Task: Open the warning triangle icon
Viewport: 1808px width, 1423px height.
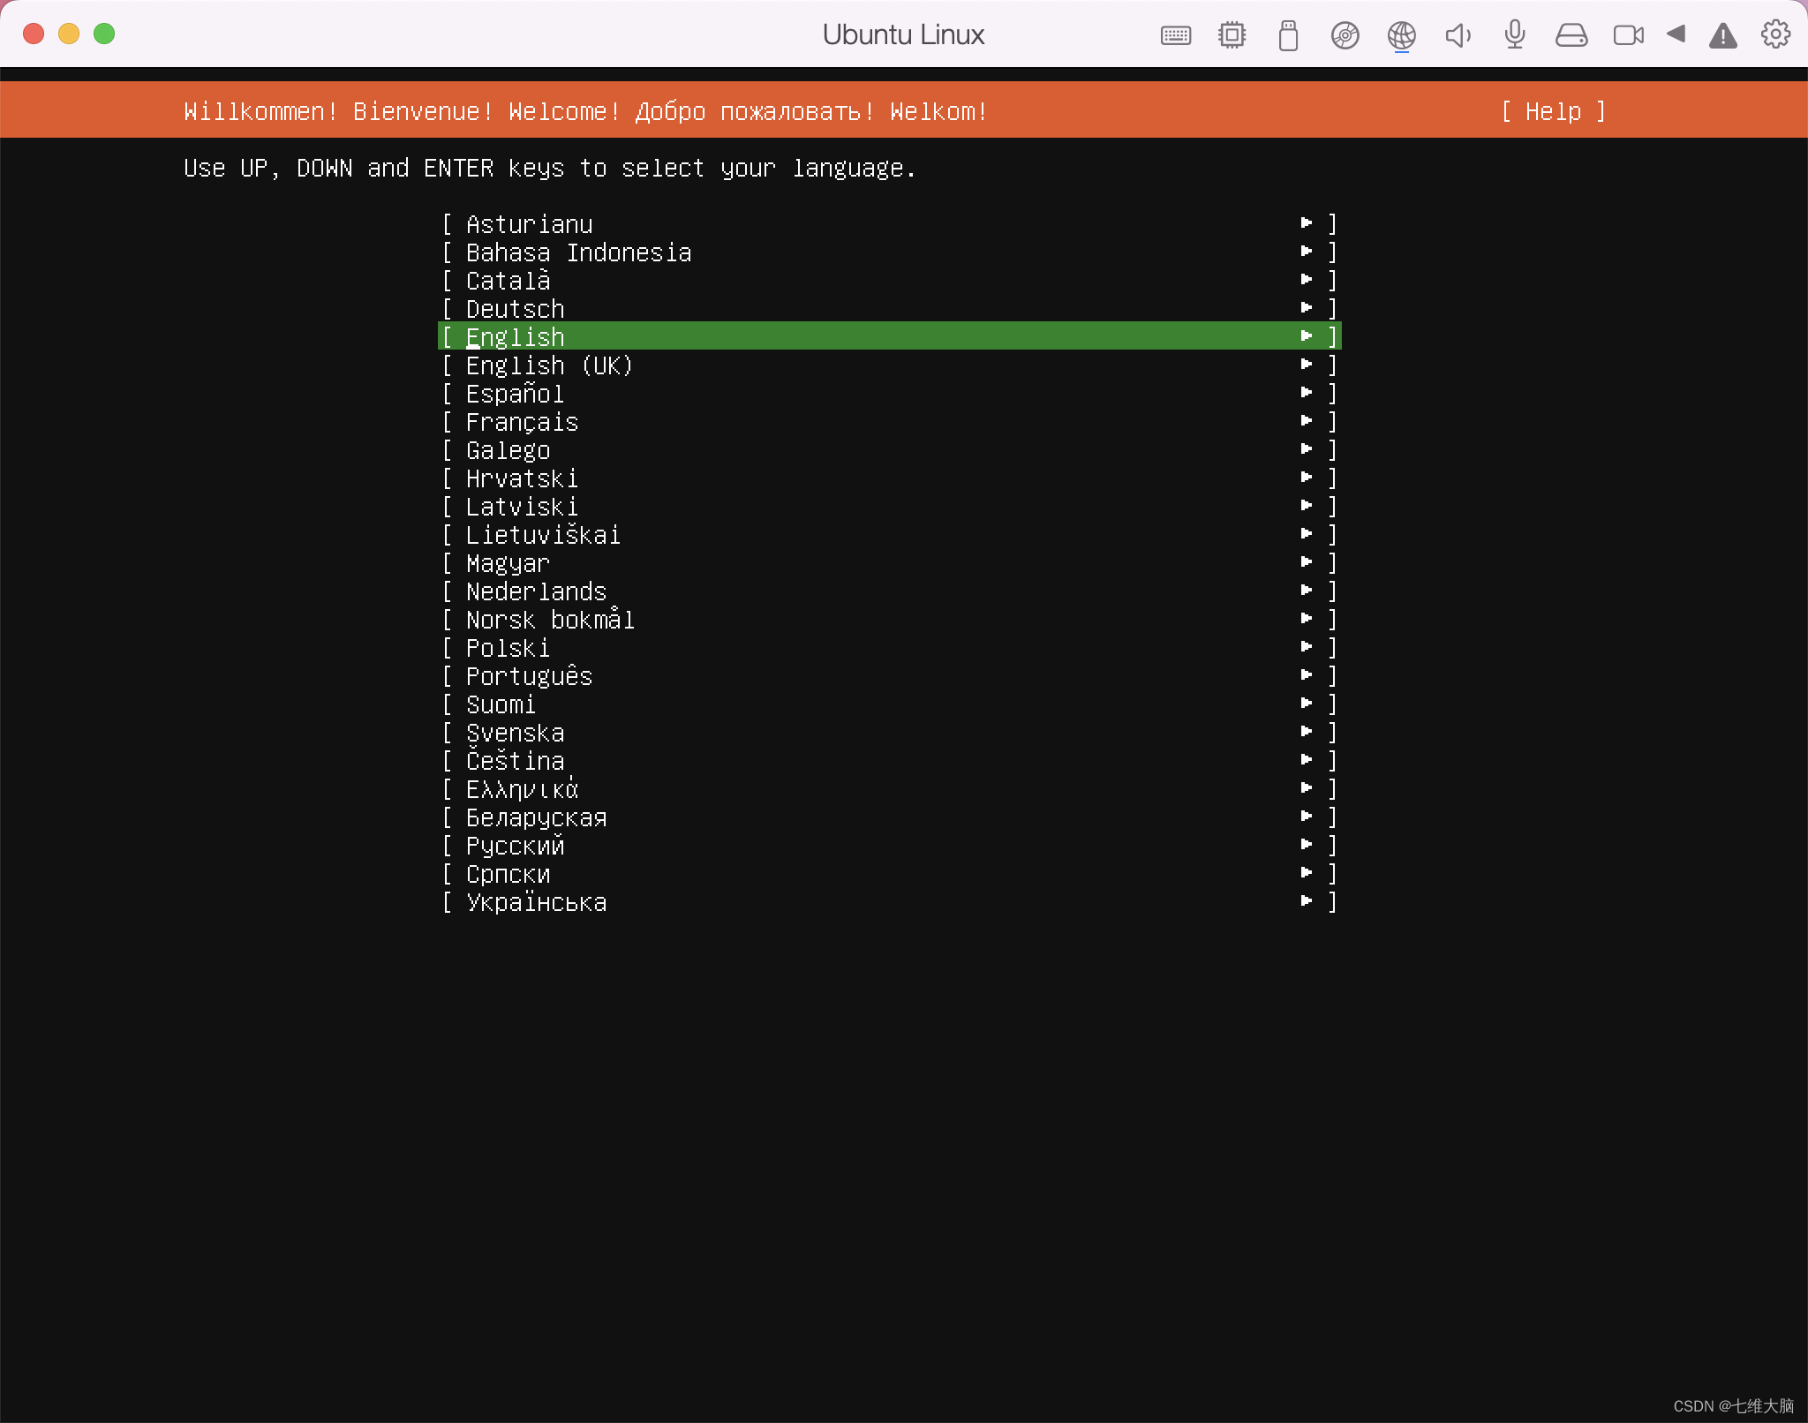Action: tap(1722, 35)
